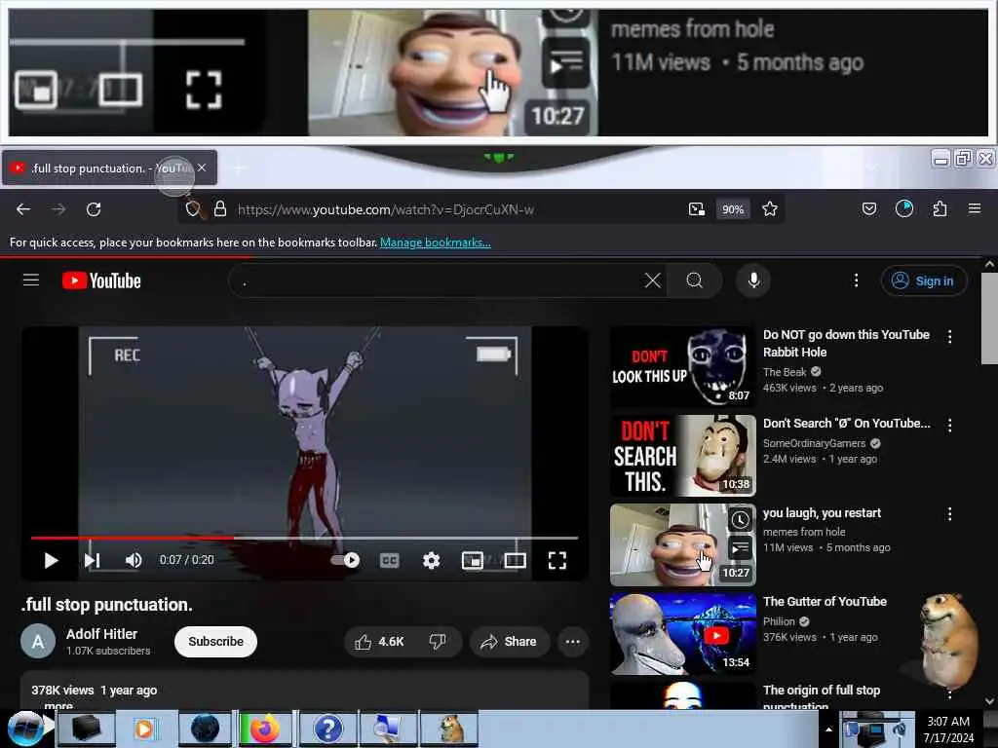Image resolution: width=998 pixels, height=748 pixels.
Task: Share the video
Action: coord(509,642)
